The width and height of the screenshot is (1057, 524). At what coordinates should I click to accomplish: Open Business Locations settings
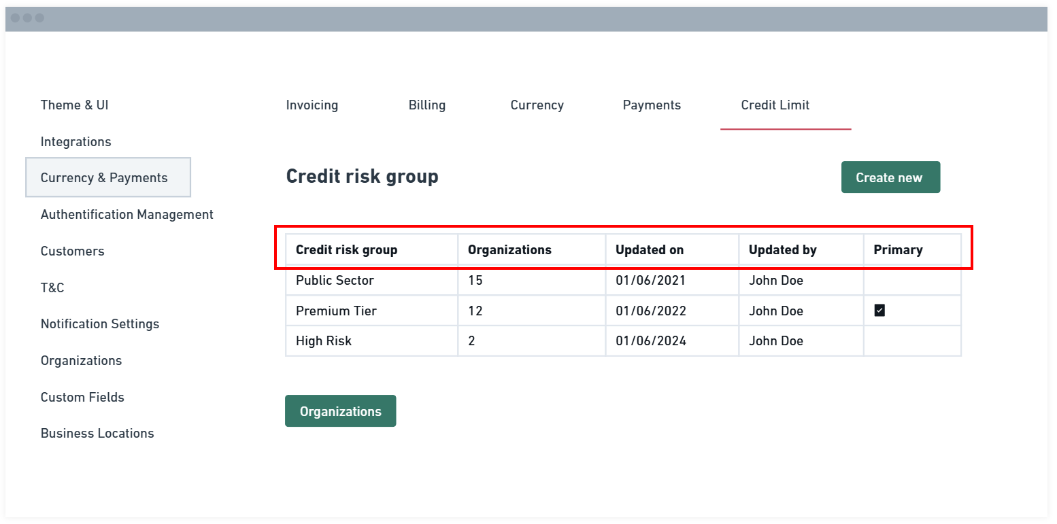coord(97,434)
